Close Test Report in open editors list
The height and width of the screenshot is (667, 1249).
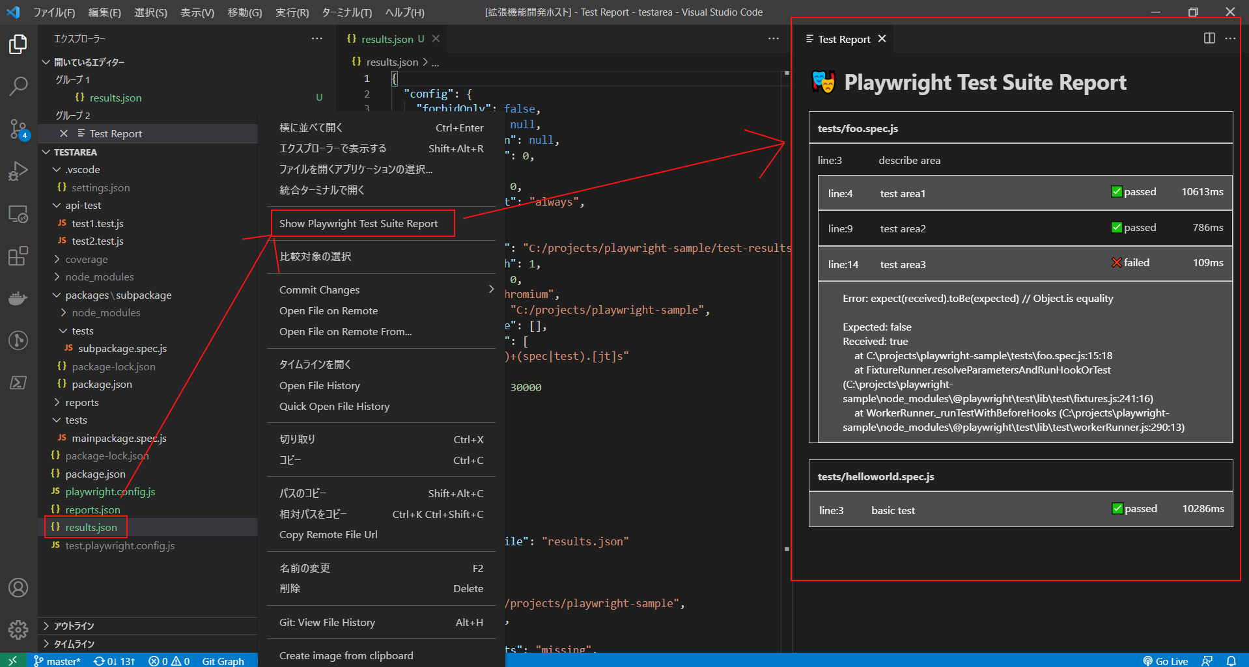pos(64,133)
